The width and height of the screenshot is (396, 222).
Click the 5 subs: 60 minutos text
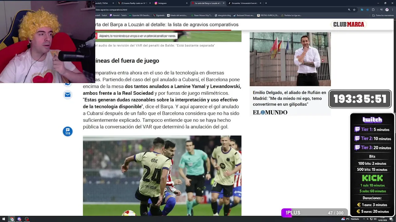click(x=372, y=191)
